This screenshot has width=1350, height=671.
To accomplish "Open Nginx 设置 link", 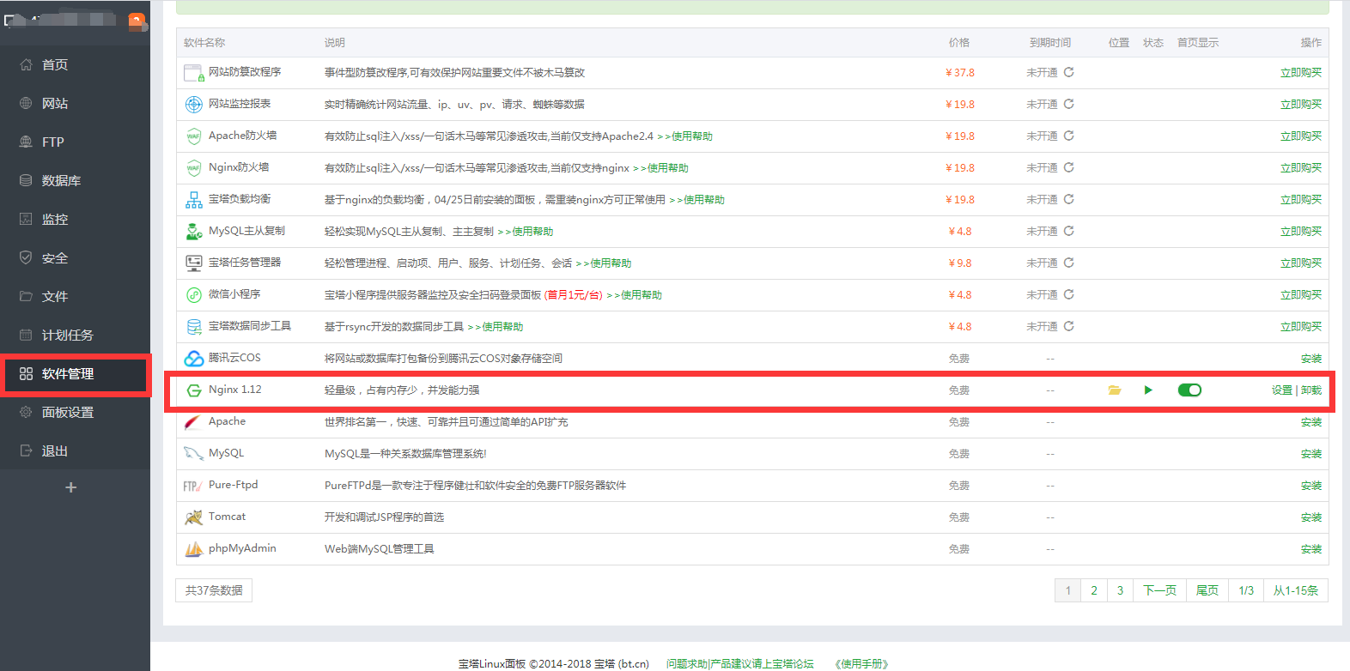I will pyautogui.click(x=1282, y=390).
